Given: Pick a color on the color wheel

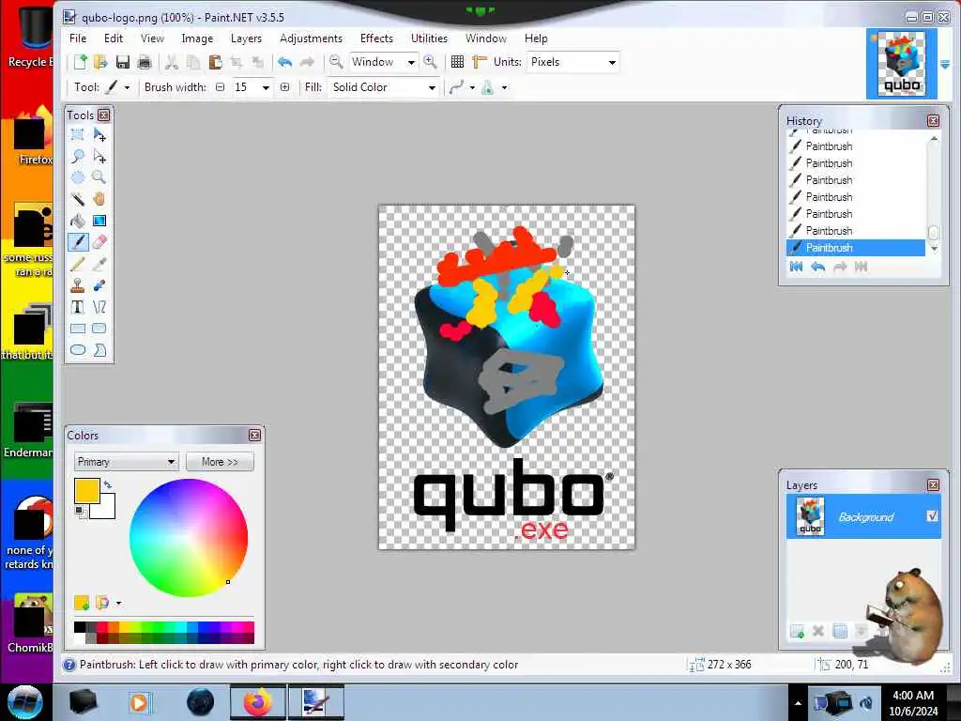Looking at the screenshot, I should (189, 538).
